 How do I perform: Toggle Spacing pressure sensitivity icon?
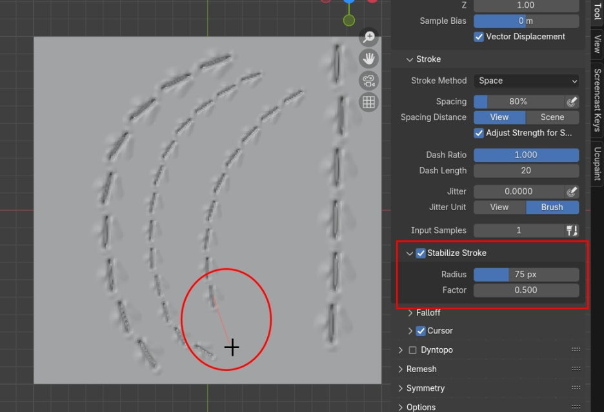point(572,102)
